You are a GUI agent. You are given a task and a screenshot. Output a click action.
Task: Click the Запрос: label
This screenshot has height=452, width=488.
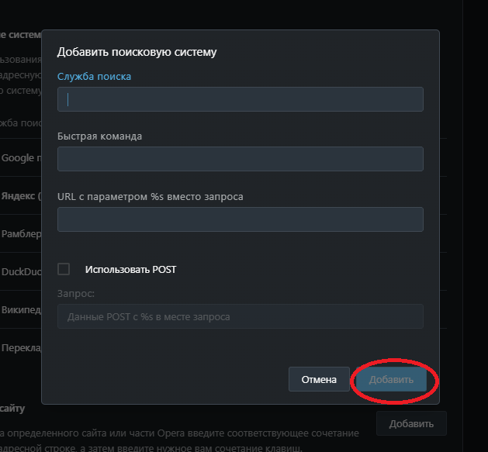(75, 294)
